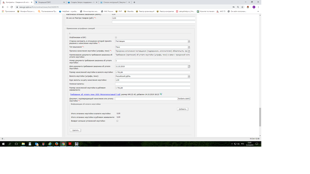Open Windows Start menu

click(x=3, y=144)
